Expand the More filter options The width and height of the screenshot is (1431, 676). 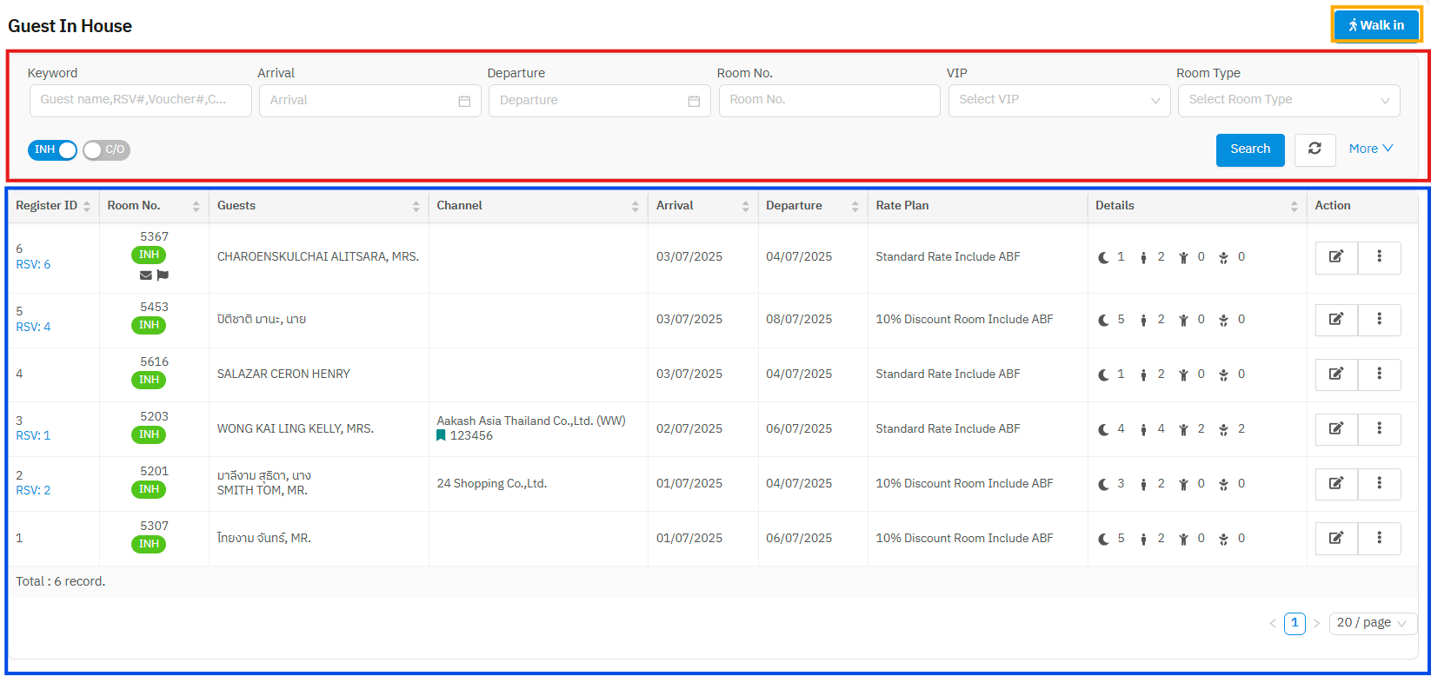click(x=1370, y=149)
